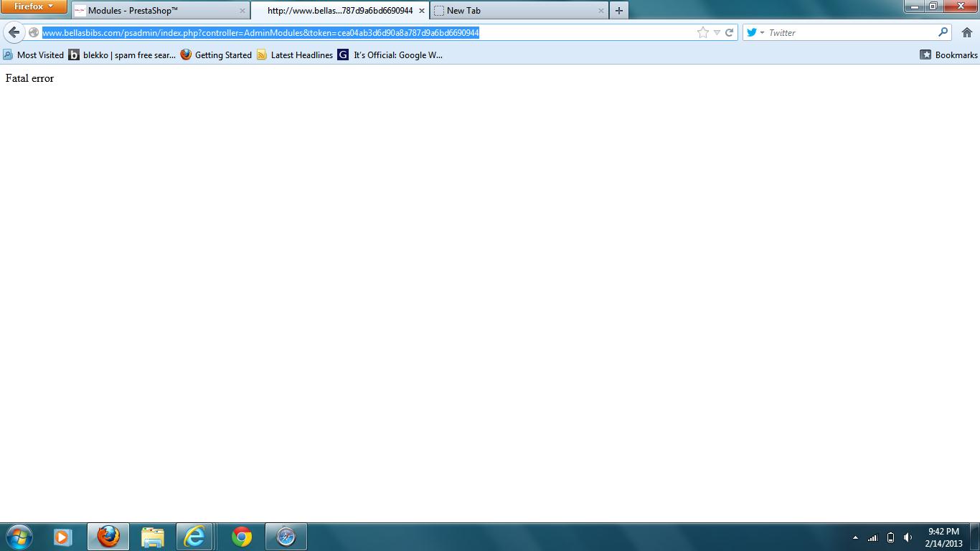Viewport: 980px width, 551px height.
Task: Close the New Tab tab
Action: (601, 11)
